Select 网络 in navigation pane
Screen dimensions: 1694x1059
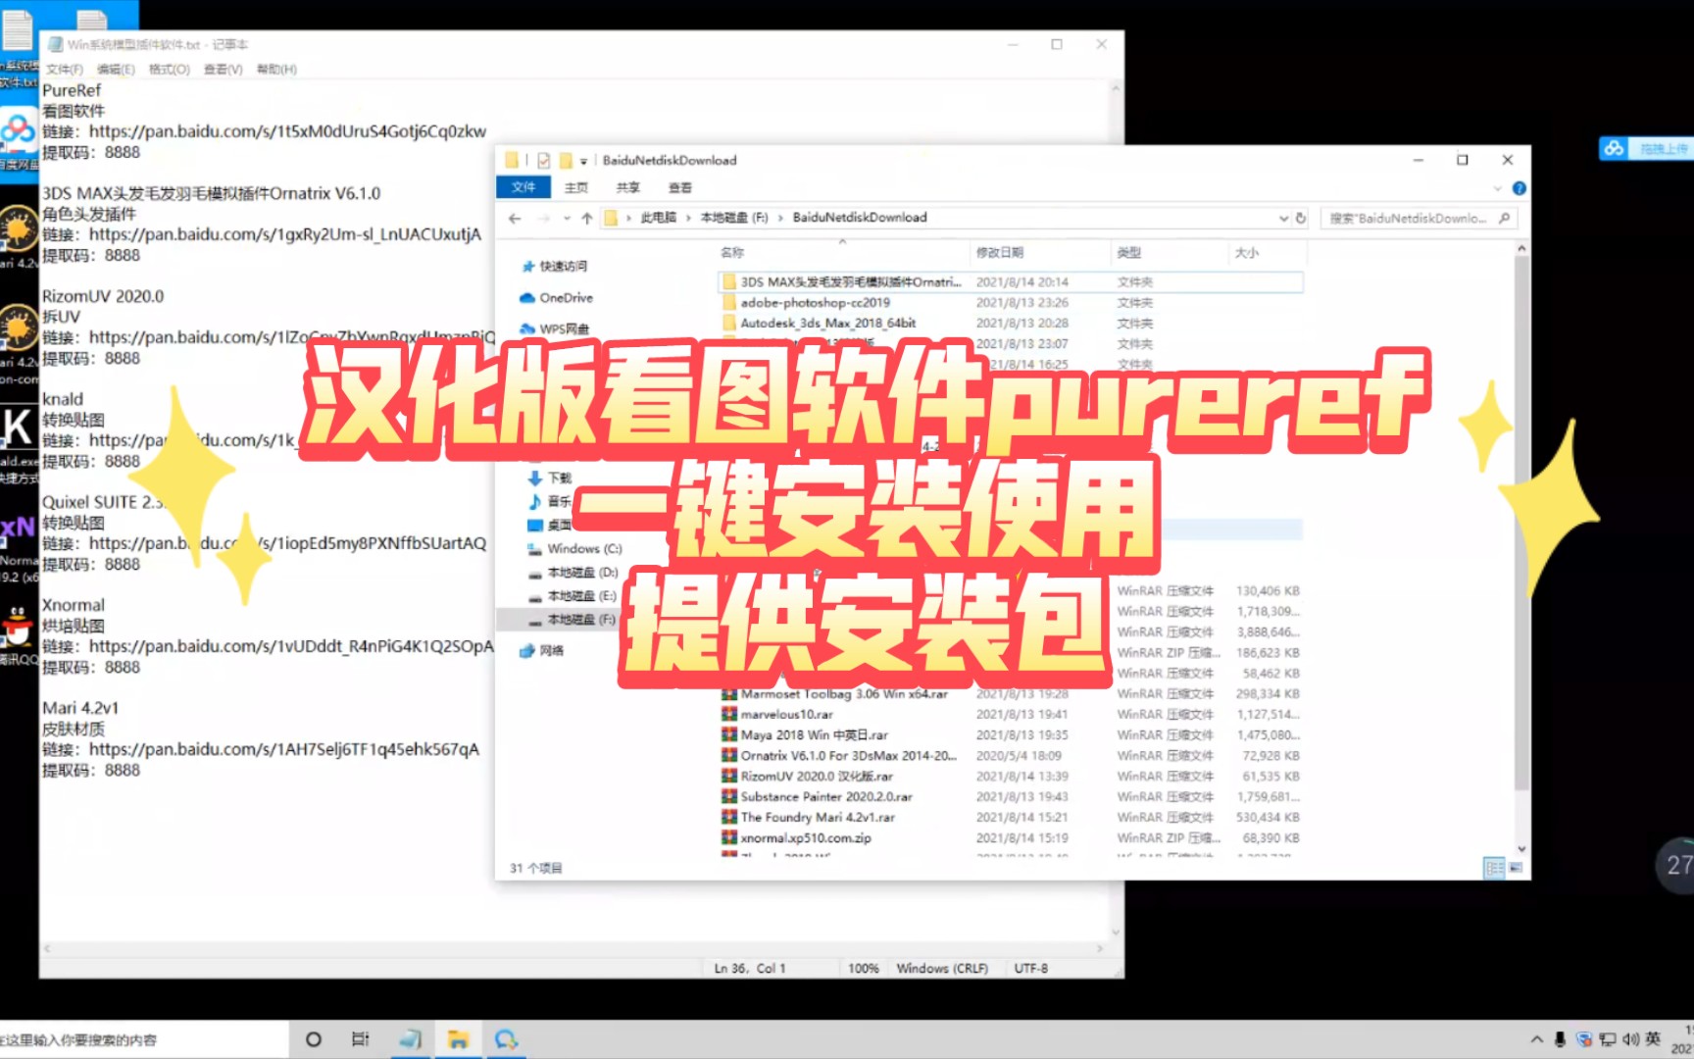(x=540, y=651)
